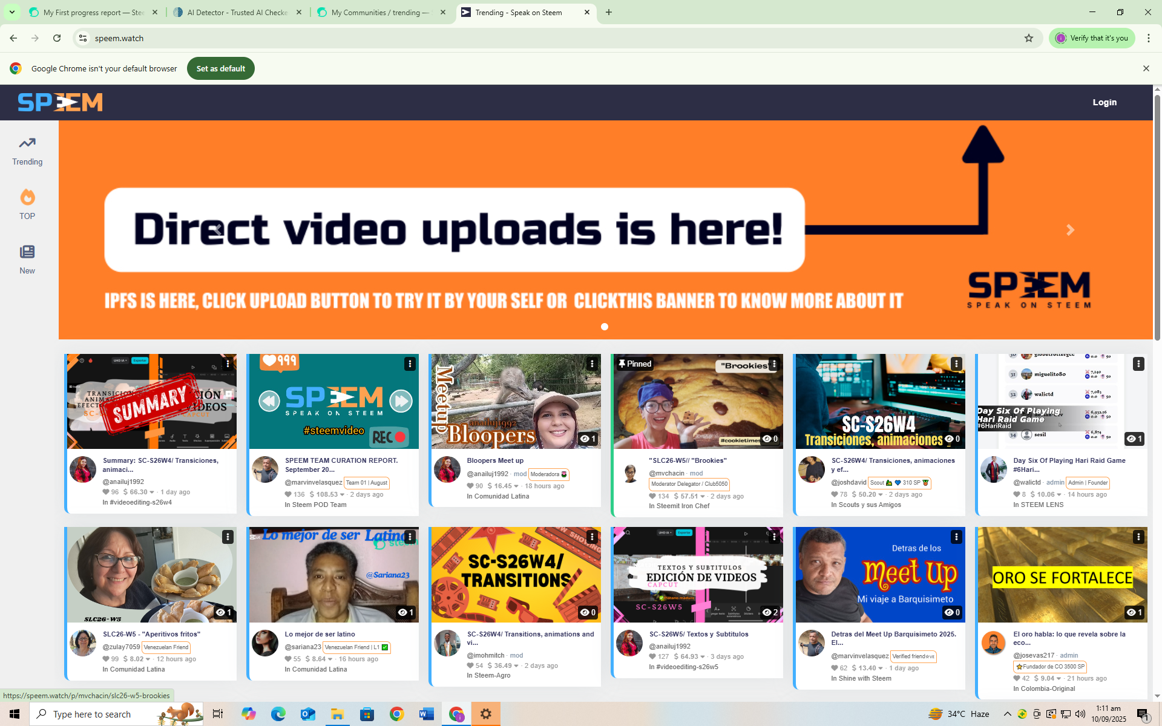
Task: Open tab search chevron in Chrome
Action: pos(11,12)
